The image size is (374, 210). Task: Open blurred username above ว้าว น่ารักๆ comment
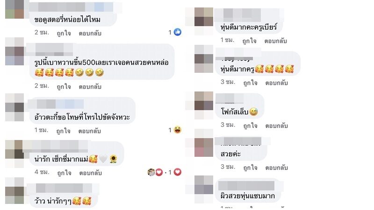coord(62,188)
